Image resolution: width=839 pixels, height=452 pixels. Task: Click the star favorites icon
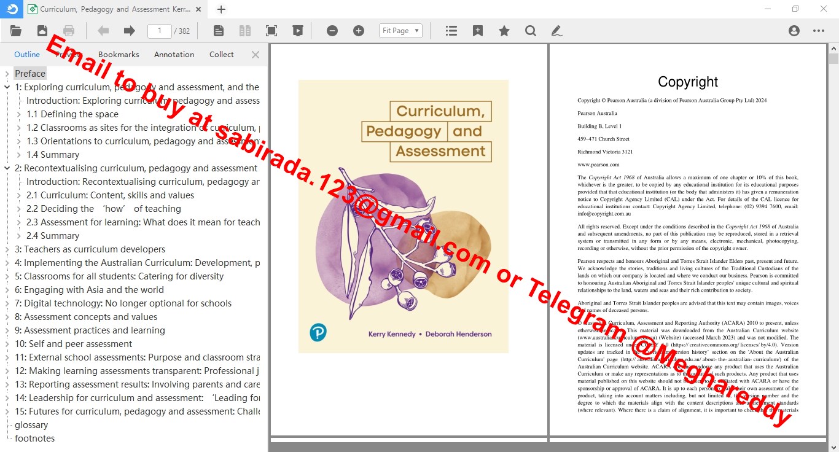tap(504, 31)
